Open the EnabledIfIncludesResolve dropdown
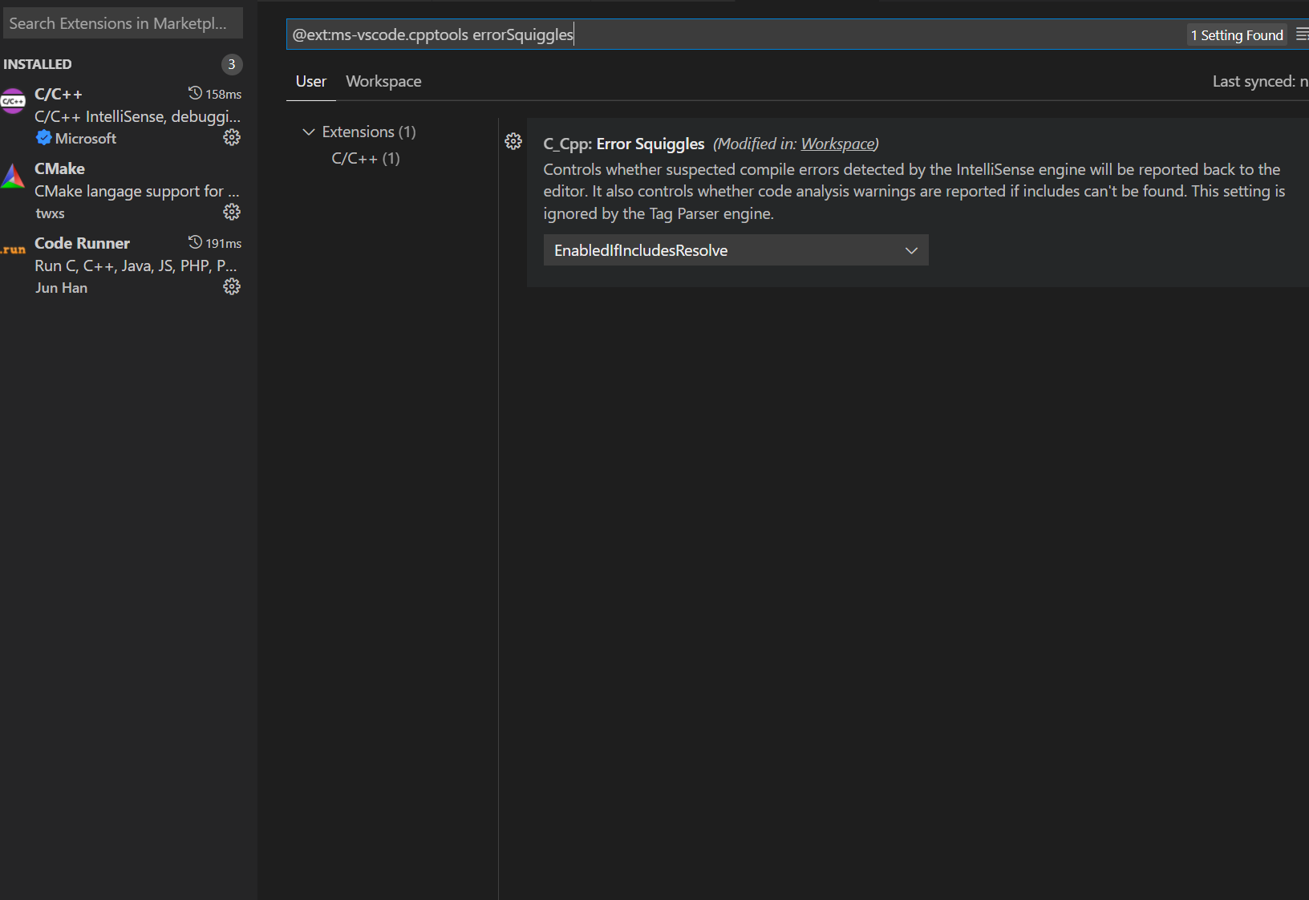Image resolution: width=1309 pixels, height=900 pixels. click(736, 250)
